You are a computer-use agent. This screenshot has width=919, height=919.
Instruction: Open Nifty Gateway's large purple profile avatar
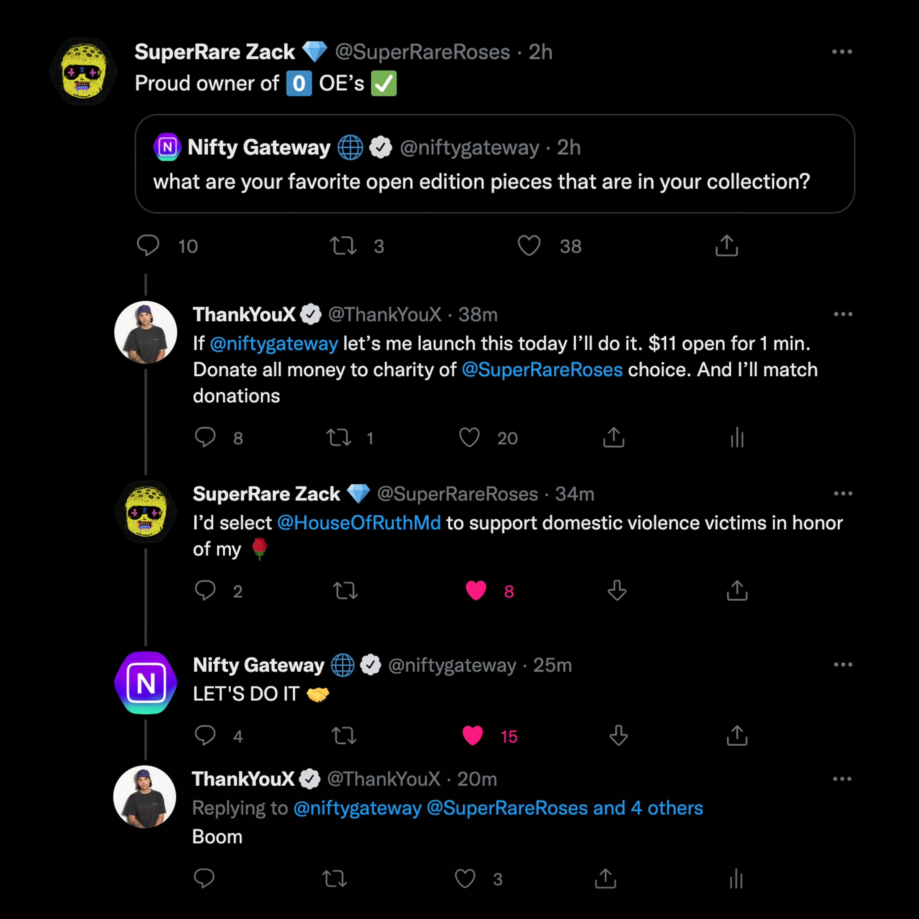[146, 683]
